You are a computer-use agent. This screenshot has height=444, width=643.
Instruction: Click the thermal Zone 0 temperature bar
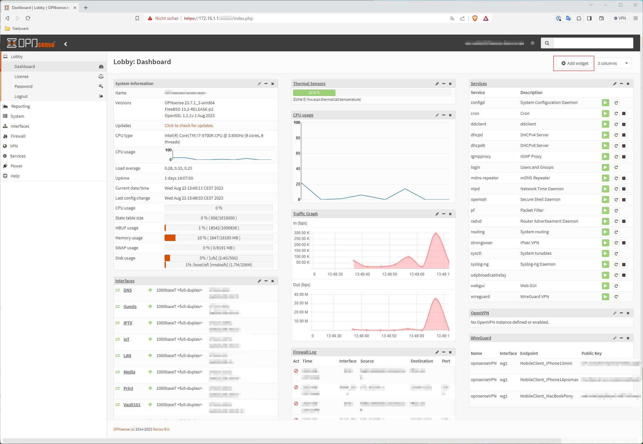pyautogui.click(x=371, y=93)
